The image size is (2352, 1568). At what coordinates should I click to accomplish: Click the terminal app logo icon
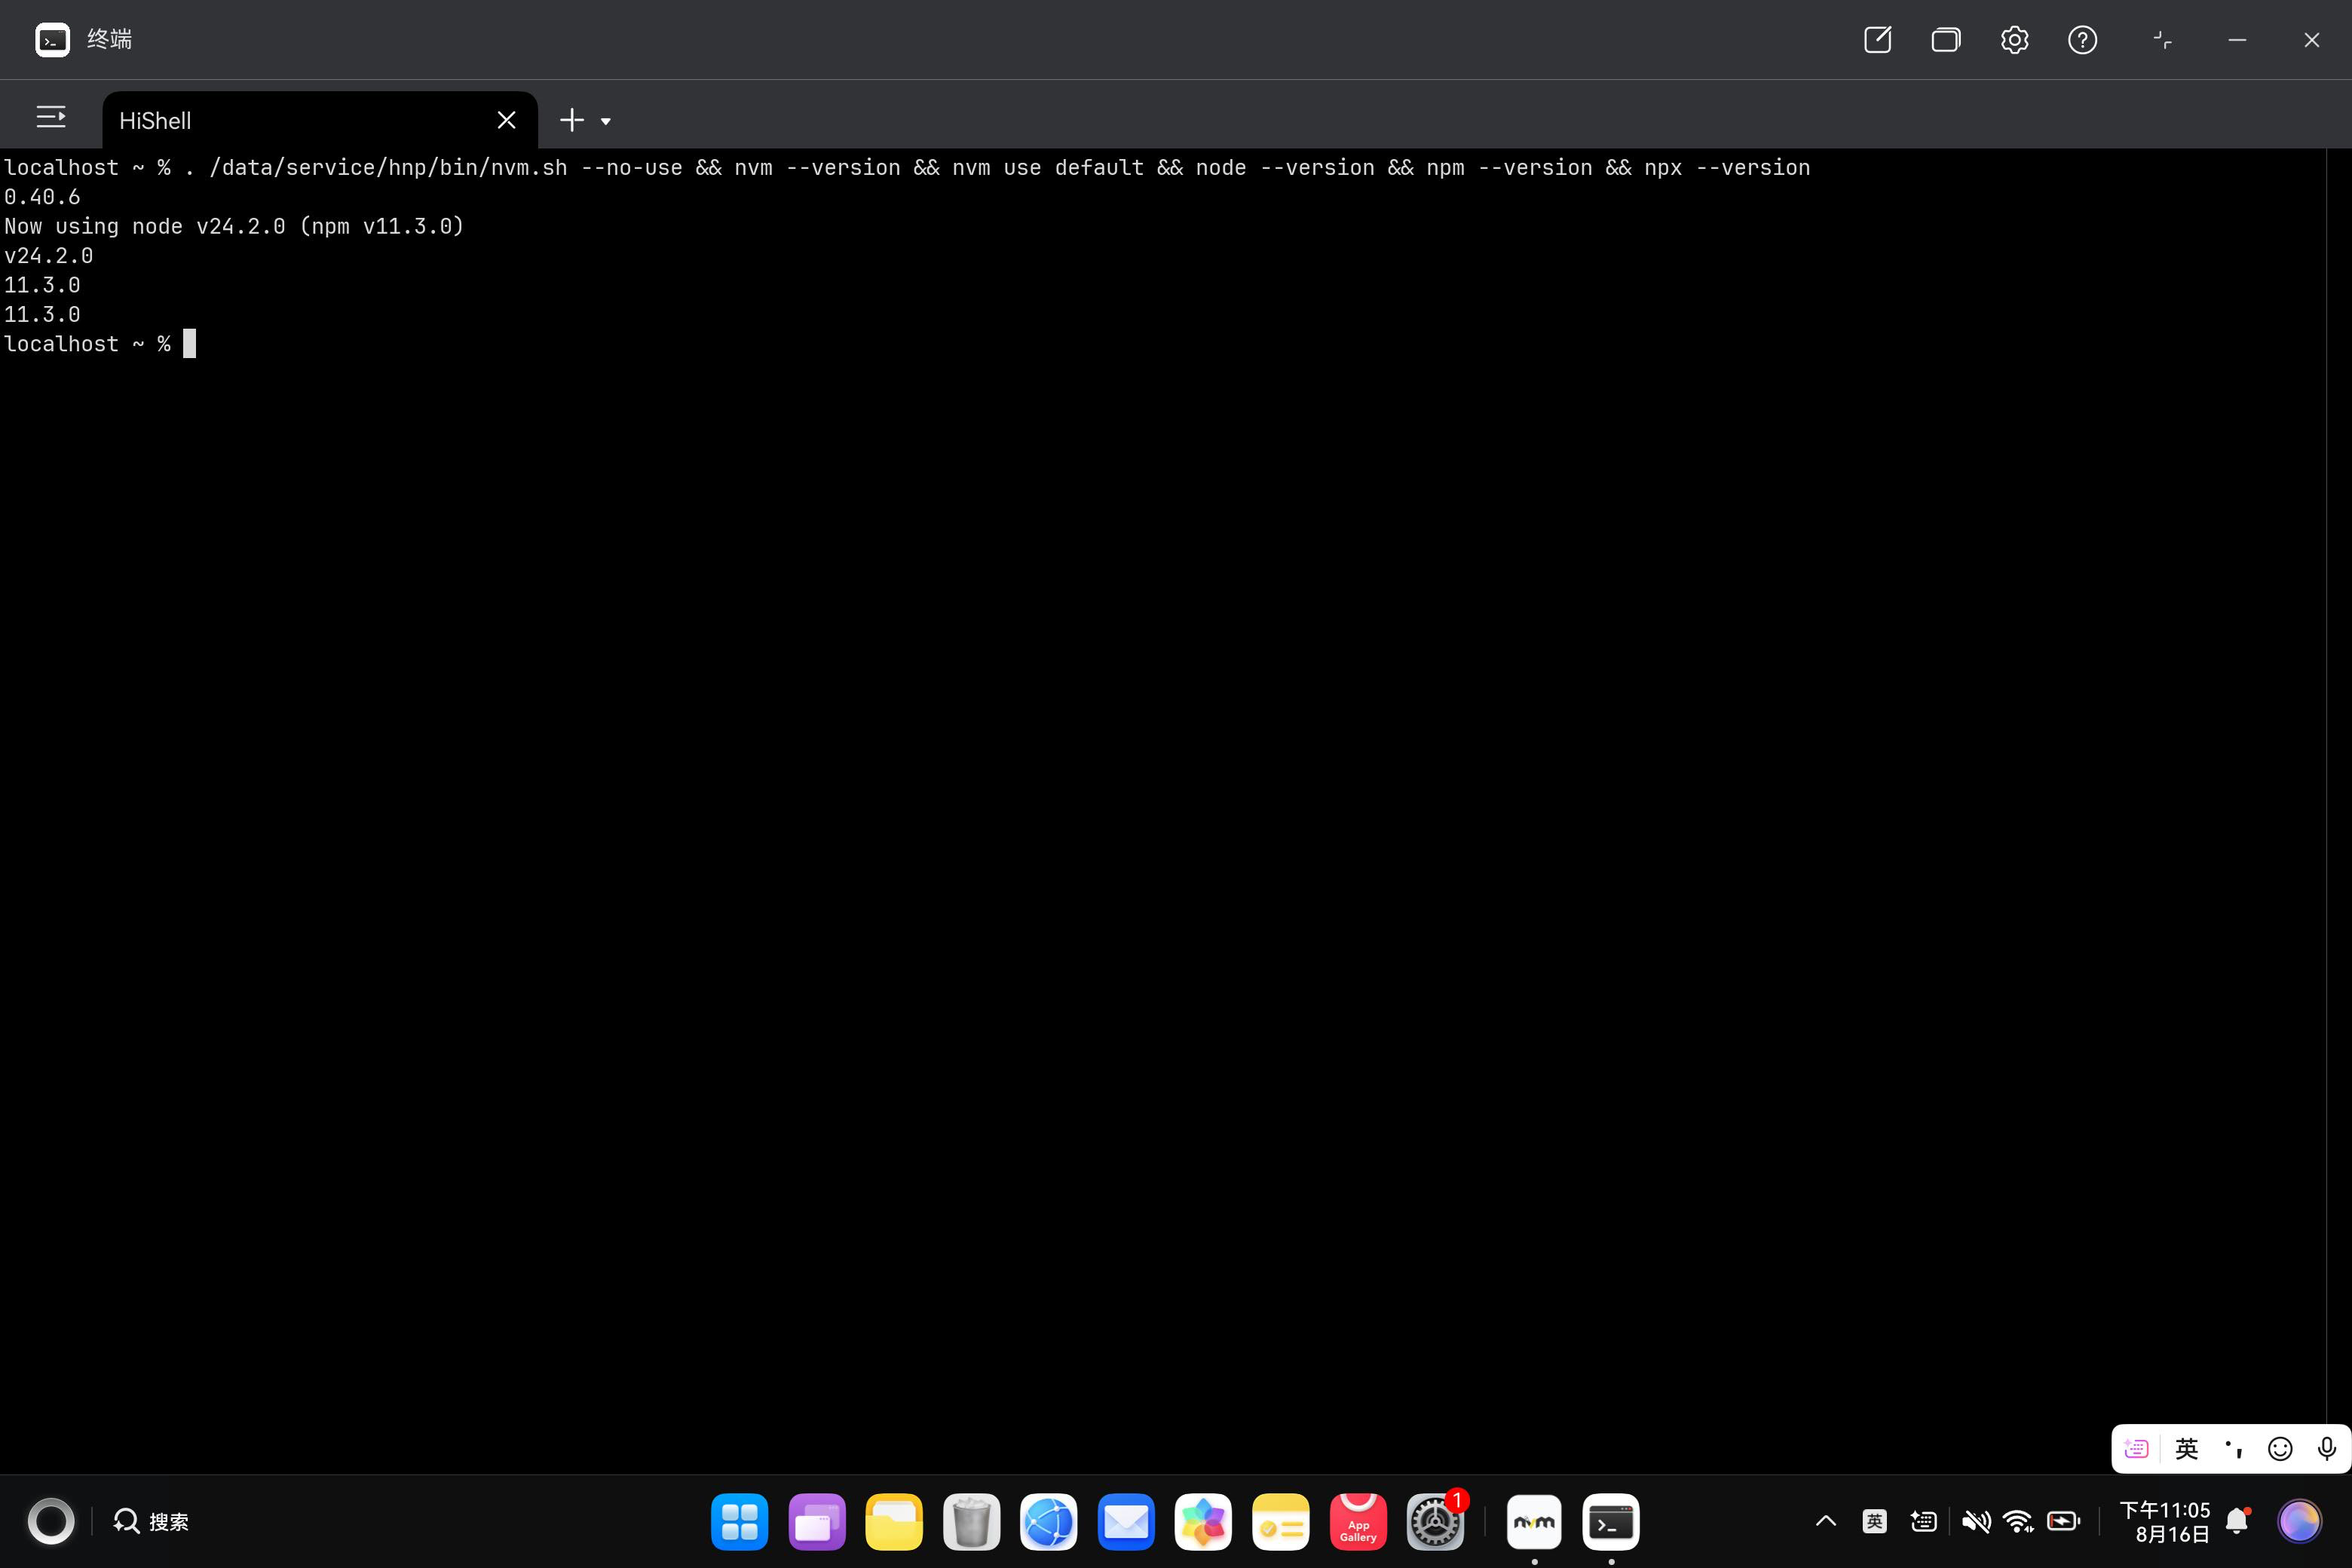click(52, 40)
